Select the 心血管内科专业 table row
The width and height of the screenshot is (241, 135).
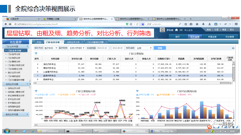pyautogui.click(x=133, y=72)
